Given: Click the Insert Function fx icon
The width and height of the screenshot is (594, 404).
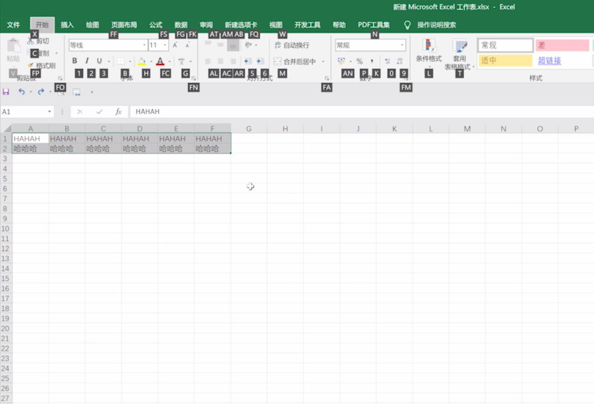Looking at the screenshot, I should (x=118, y=112).
